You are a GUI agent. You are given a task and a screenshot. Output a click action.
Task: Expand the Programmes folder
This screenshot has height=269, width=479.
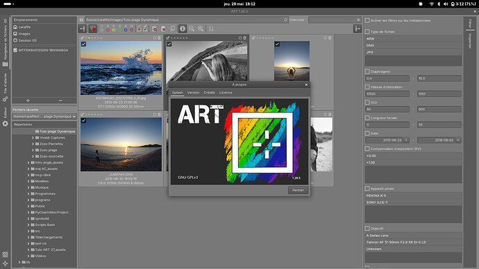[x=28, y=193]
